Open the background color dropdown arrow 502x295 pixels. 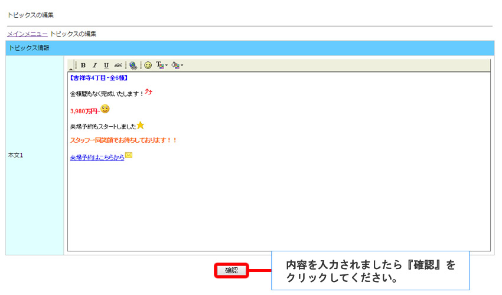(182, 65)
